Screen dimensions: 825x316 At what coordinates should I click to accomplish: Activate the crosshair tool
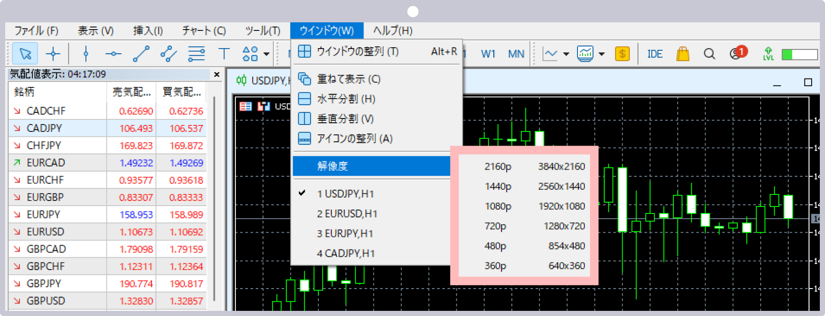pos(53,54)
